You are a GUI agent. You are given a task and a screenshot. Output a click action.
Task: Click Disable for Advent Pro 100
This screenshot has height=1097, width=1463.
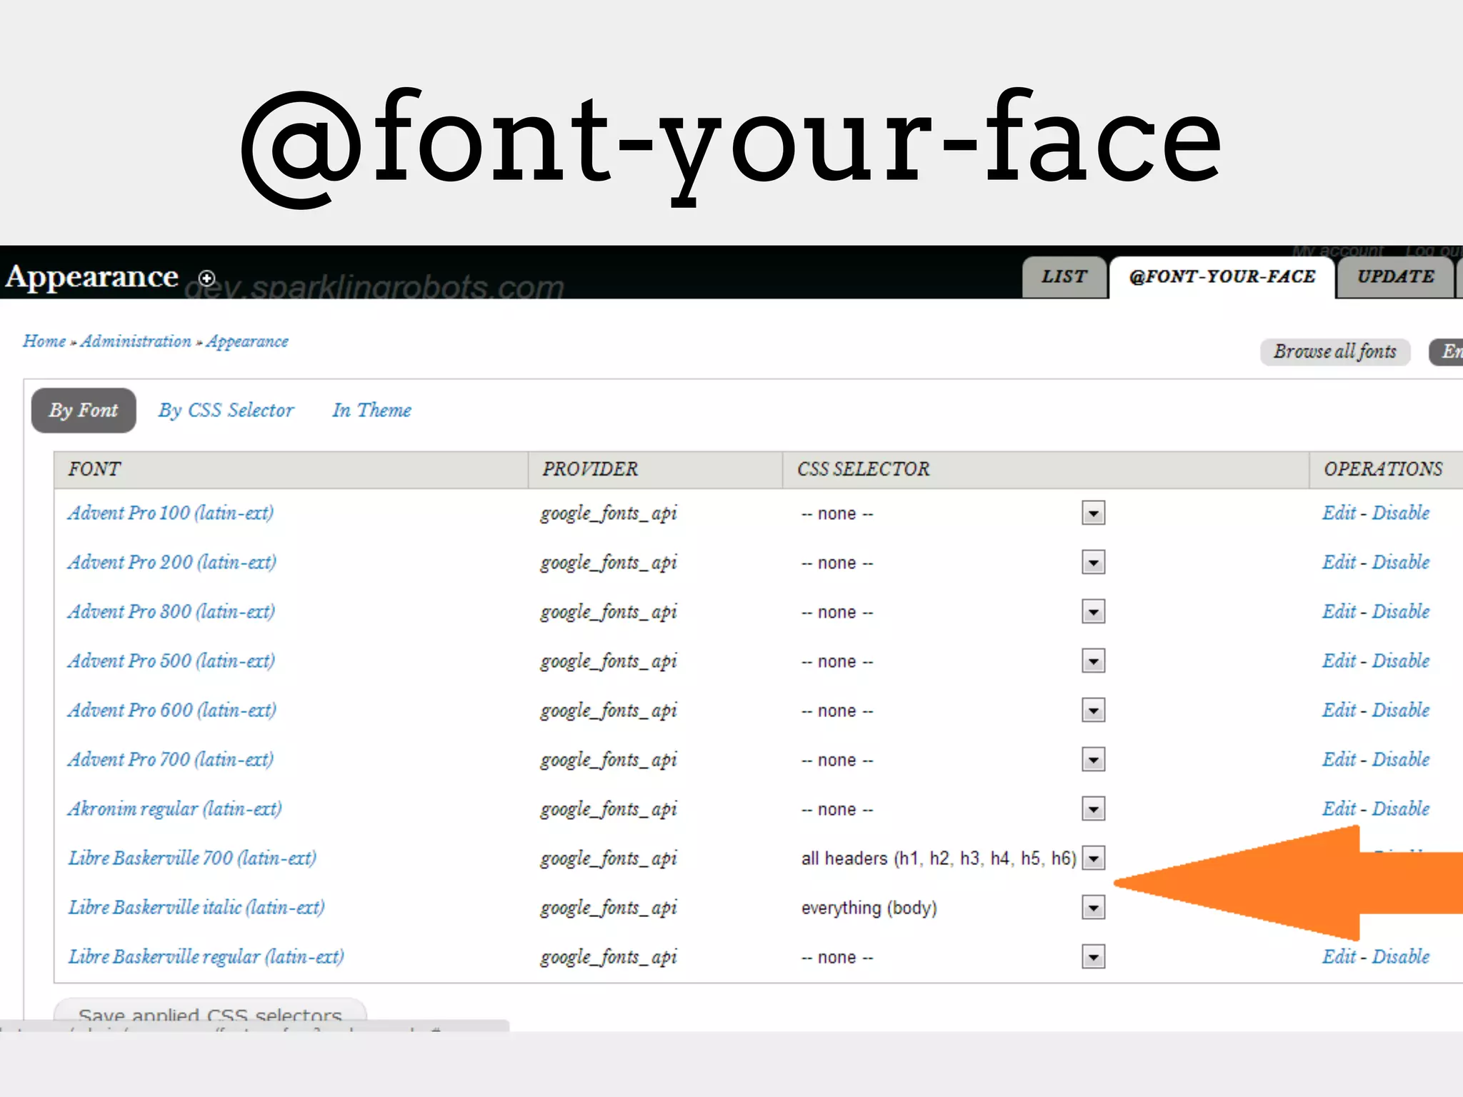click(x=1401, y=513)
